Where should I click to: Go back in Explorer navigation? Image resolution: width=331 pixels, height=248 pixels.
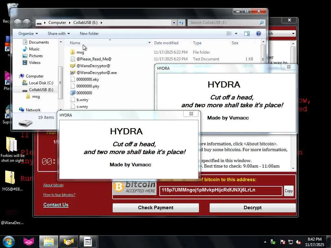[18, 23]
